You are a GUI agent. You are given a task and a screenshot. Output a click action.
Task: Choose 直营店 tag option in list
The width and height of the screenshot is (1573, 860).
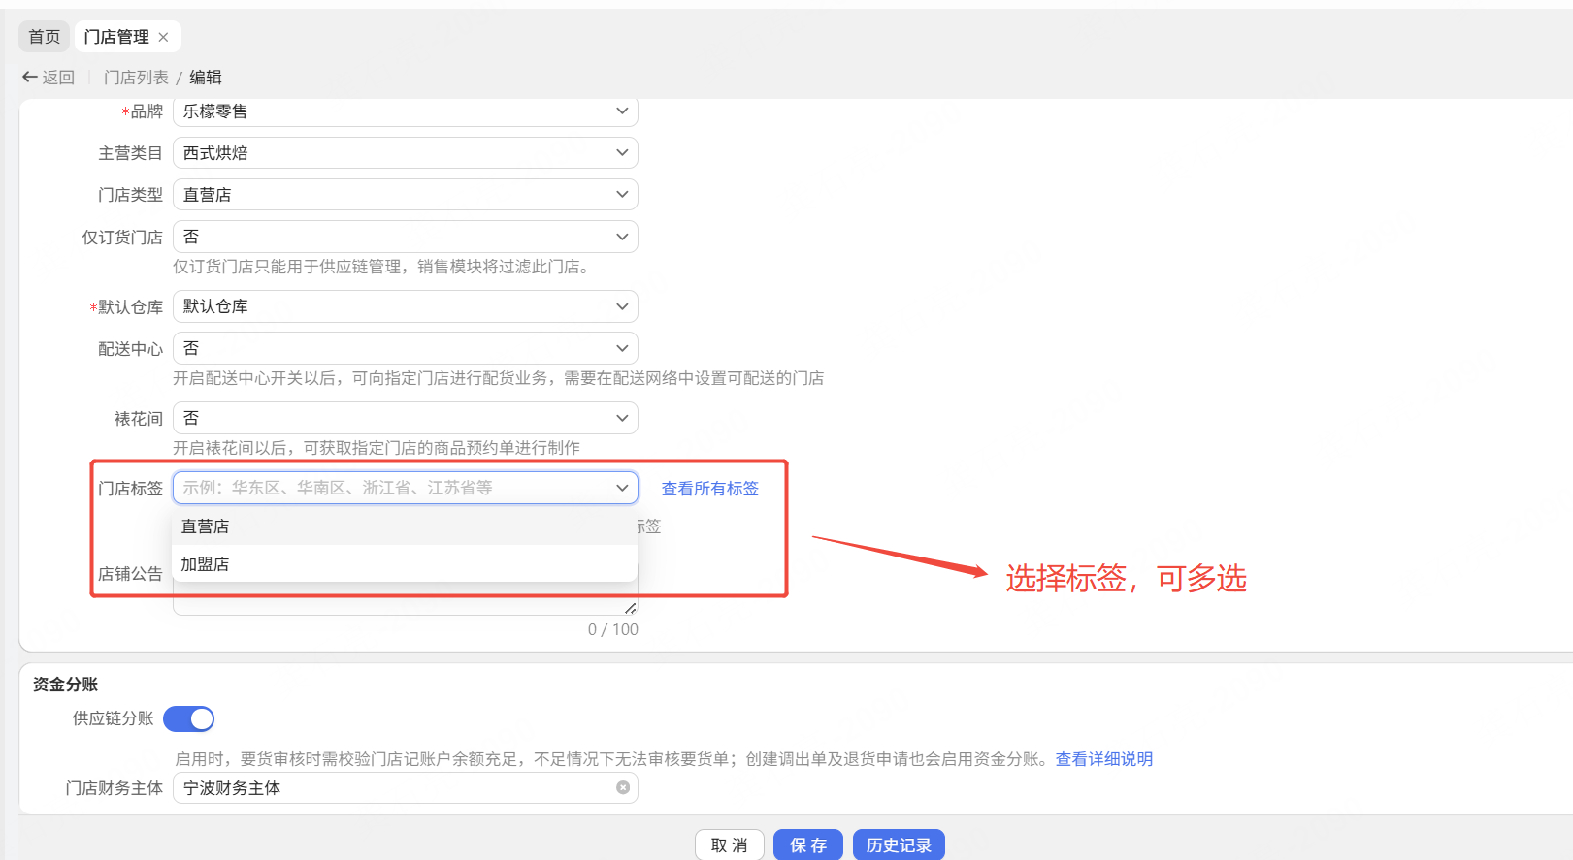(x=405, y=526)
